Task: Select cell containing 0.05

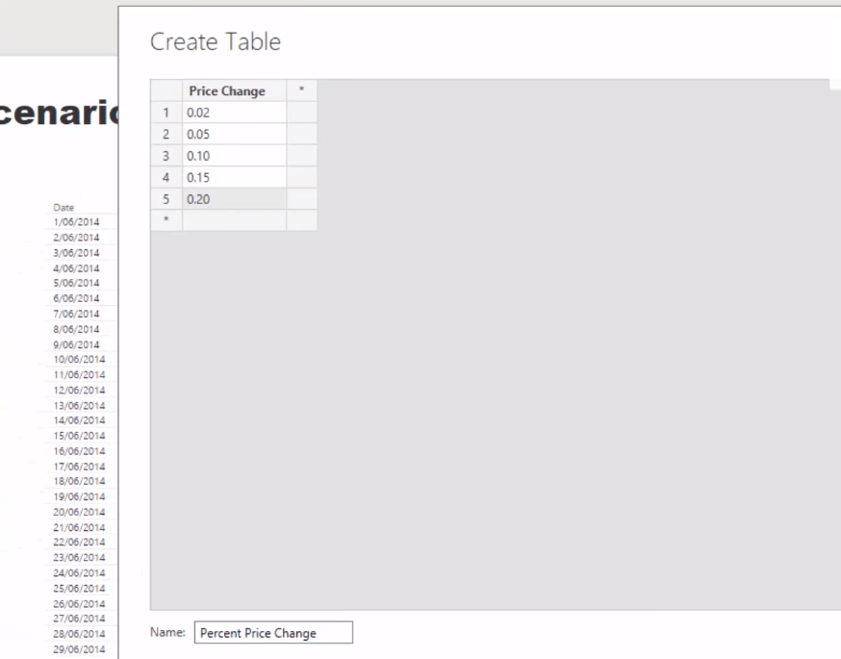Action: (x=235, y=134)
